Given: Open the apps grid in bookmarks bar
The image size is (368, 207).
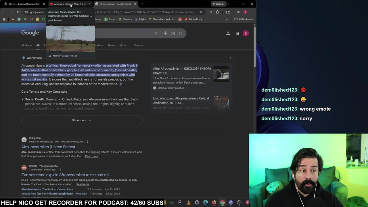Looking at the screenshot, I should pyautogui.click(x=4, y=19).
